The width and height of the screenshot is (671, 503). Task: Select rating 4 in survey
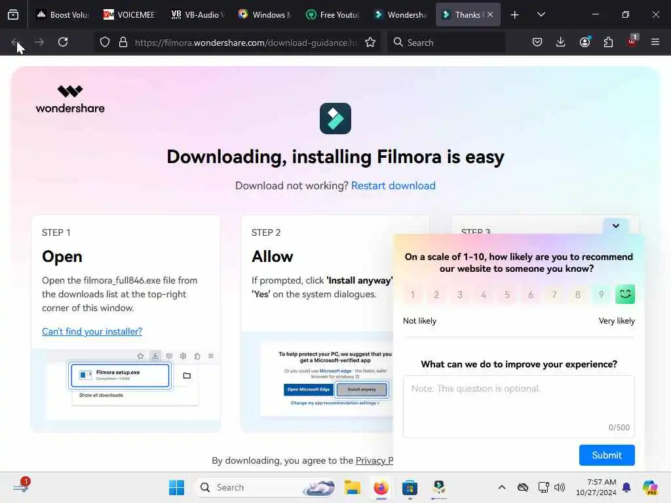click(484, 295)
